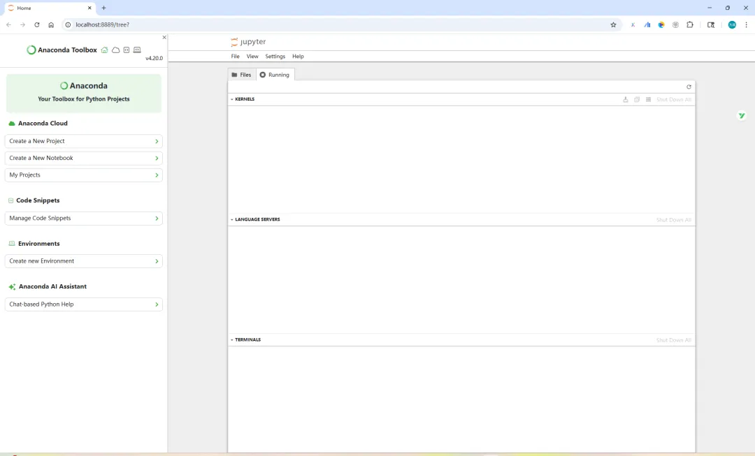The width and height of the screenshot is (755, 456).
Task: Expand My Projects chevron
Action: click(157, 175)
